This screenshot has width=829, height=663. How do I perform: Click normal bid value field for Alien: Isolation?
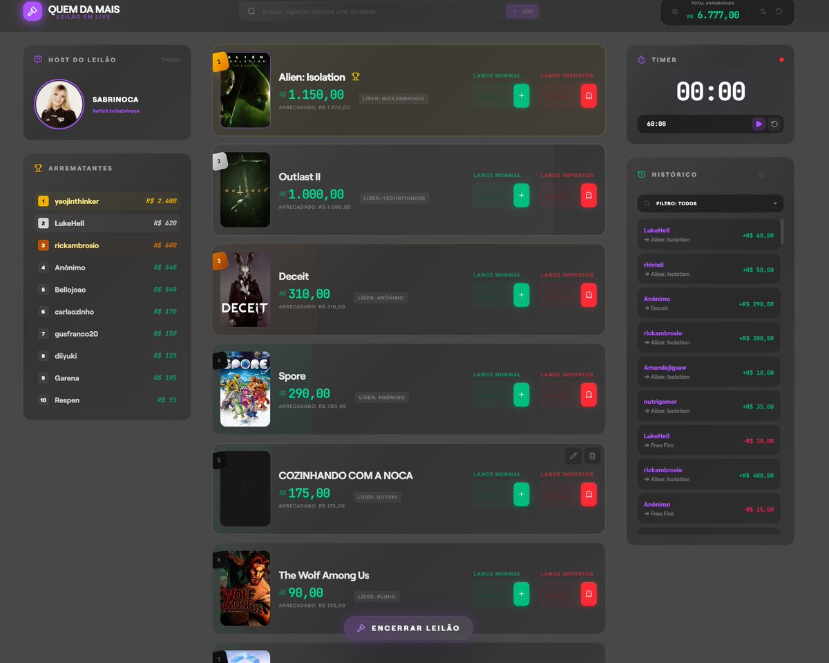click(x=492, y=96)
